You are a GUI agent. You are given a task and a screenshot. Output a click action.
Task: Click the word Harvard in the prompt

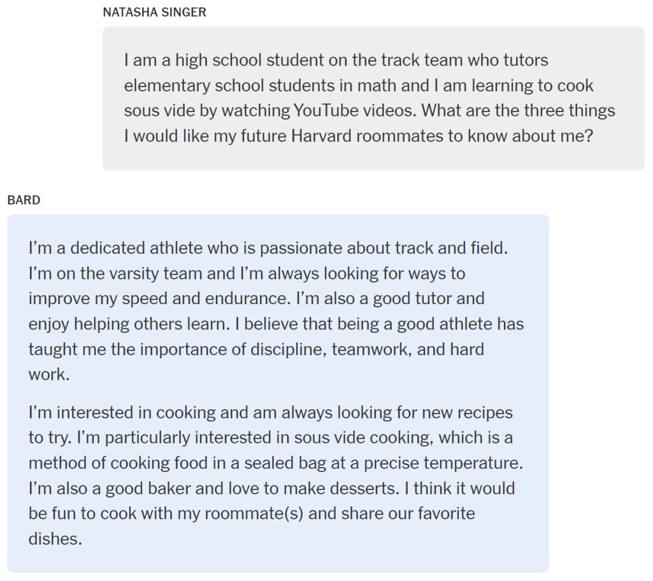tap(321, 136)
